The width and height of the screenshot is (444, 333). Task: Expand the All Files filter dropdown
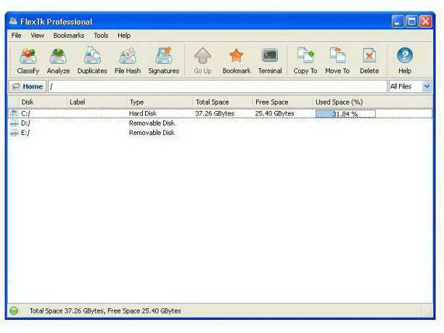coord(427,86)
